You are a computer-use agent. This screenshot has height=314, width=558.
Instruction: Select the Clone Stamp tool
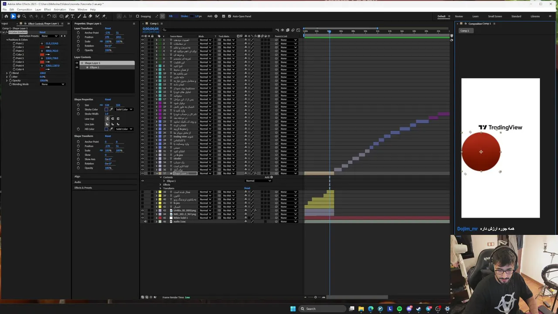click(85, 16)
